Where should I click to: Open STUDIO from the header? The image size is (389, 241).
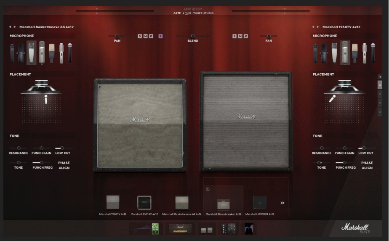208,13
